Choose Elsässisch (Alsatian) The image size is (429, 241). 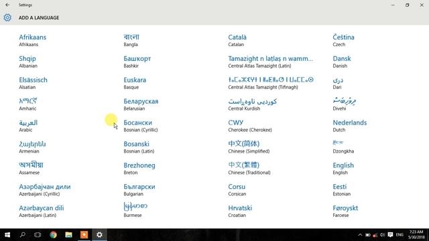click(x=33, y=83)
